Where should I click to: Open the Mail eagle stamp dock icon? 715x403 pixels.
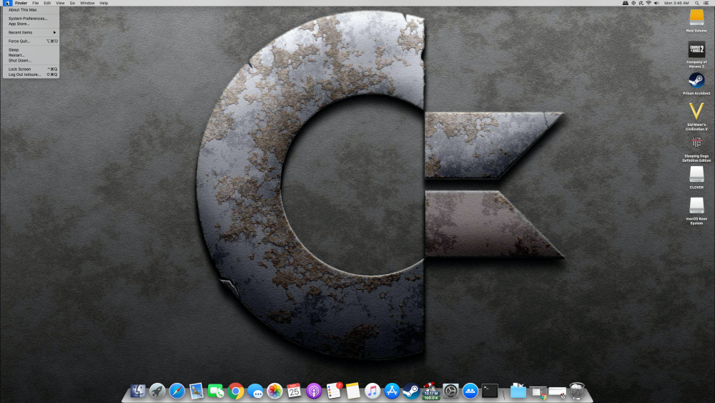[x=197, y=391]
